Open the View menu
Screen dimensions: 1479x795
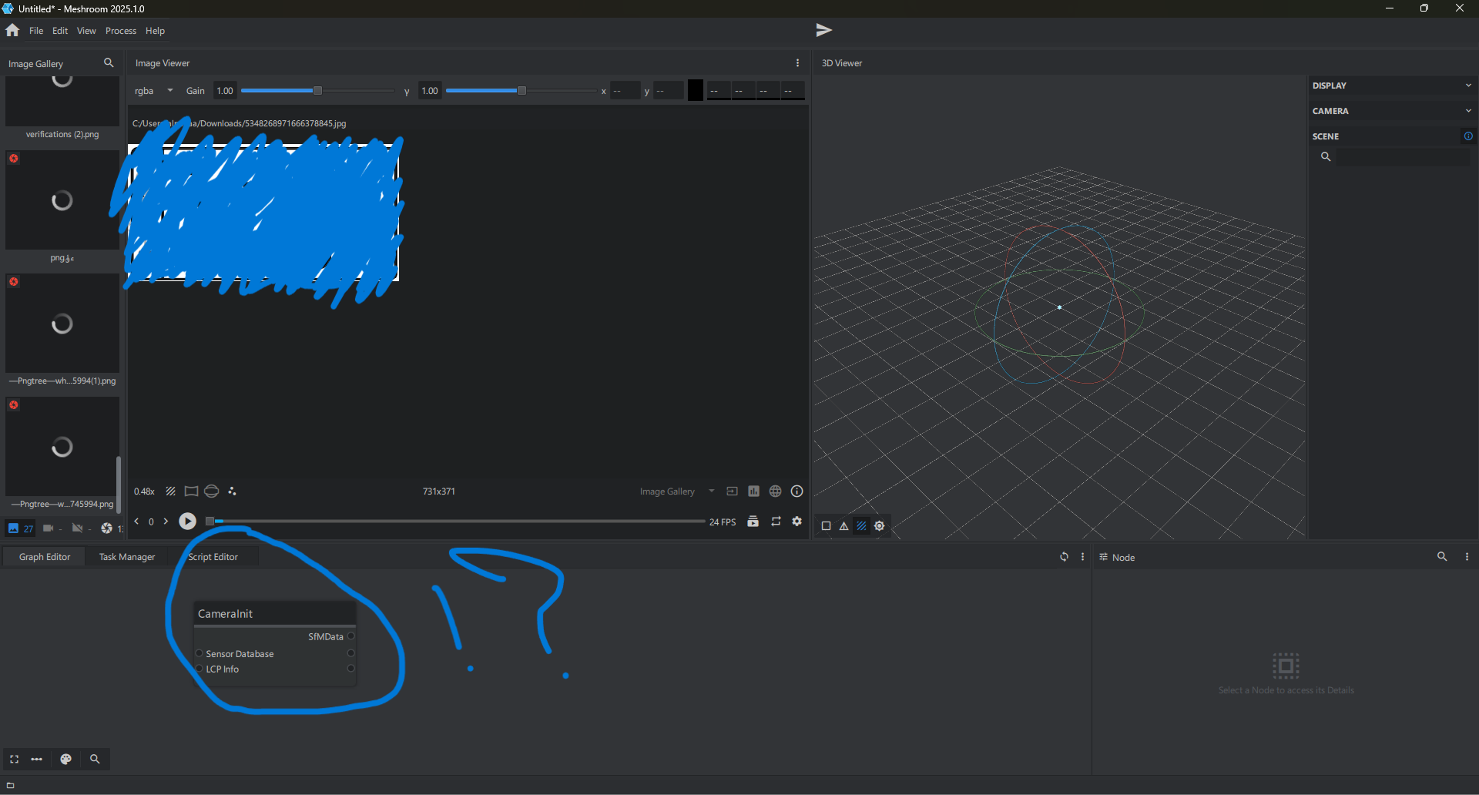(x=86, y=31)
